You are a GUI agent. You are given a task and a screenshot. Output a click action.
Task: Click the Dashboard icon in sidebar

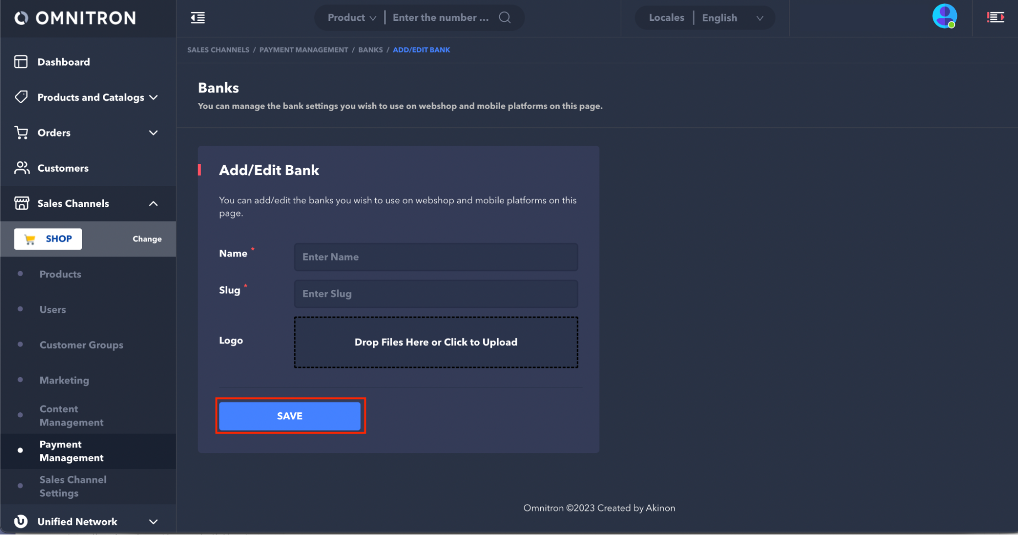pos(21,62)
